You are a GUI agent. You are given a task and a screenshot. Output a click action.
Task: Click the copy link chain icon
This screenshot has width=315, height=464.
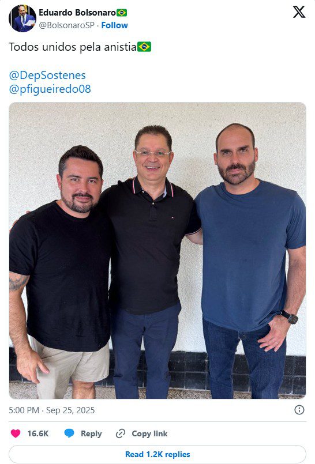[x=121, y=433]
